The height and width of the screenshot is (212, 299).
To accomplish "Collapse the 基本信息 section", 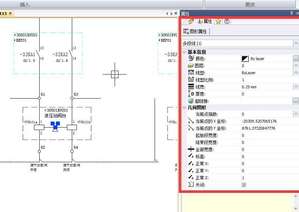I will 184,52.
